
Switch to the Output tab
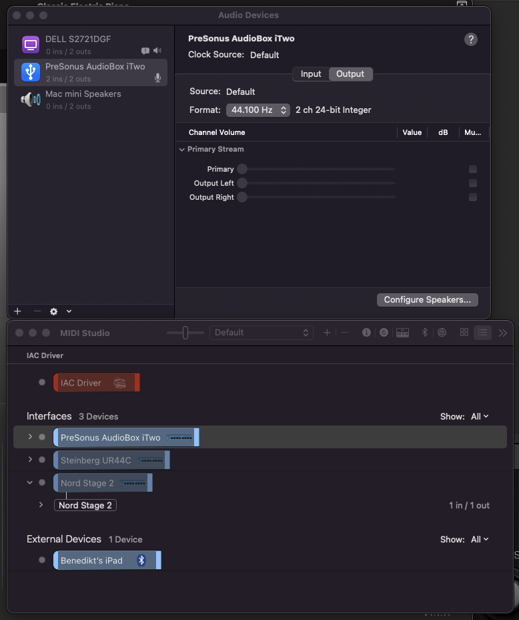click(350, 74)
